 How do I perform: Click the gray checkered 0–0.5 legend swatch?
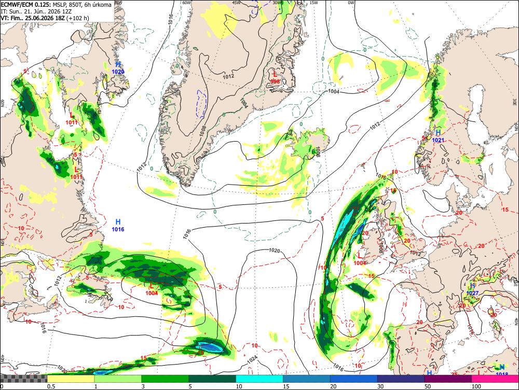23,379
